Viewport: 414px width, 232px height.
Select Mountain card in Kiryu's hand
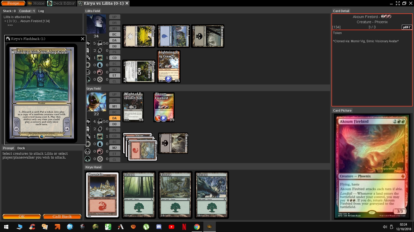(102, 195)
